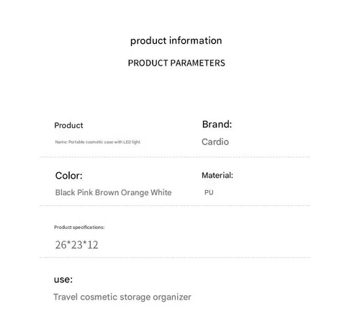Select the PU material value

click(209, 192)
